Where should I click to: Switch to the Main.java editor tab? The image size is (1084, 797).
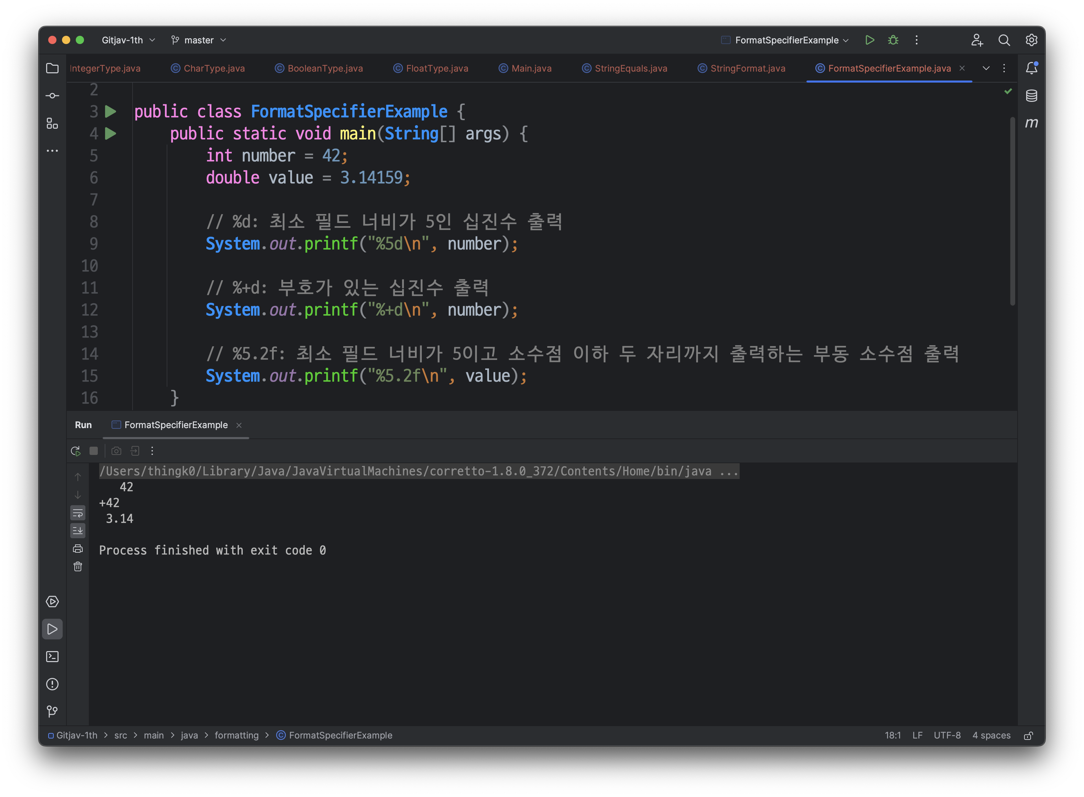pos(531,68)
